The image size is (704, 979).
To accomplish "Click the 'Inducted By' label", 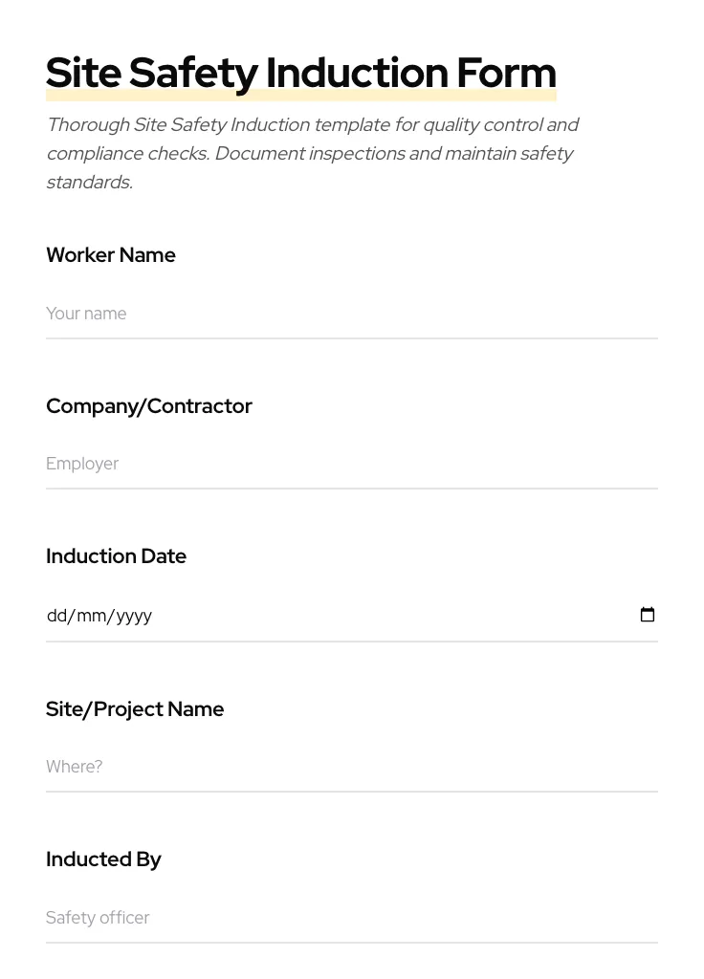I will coord(103,859).
